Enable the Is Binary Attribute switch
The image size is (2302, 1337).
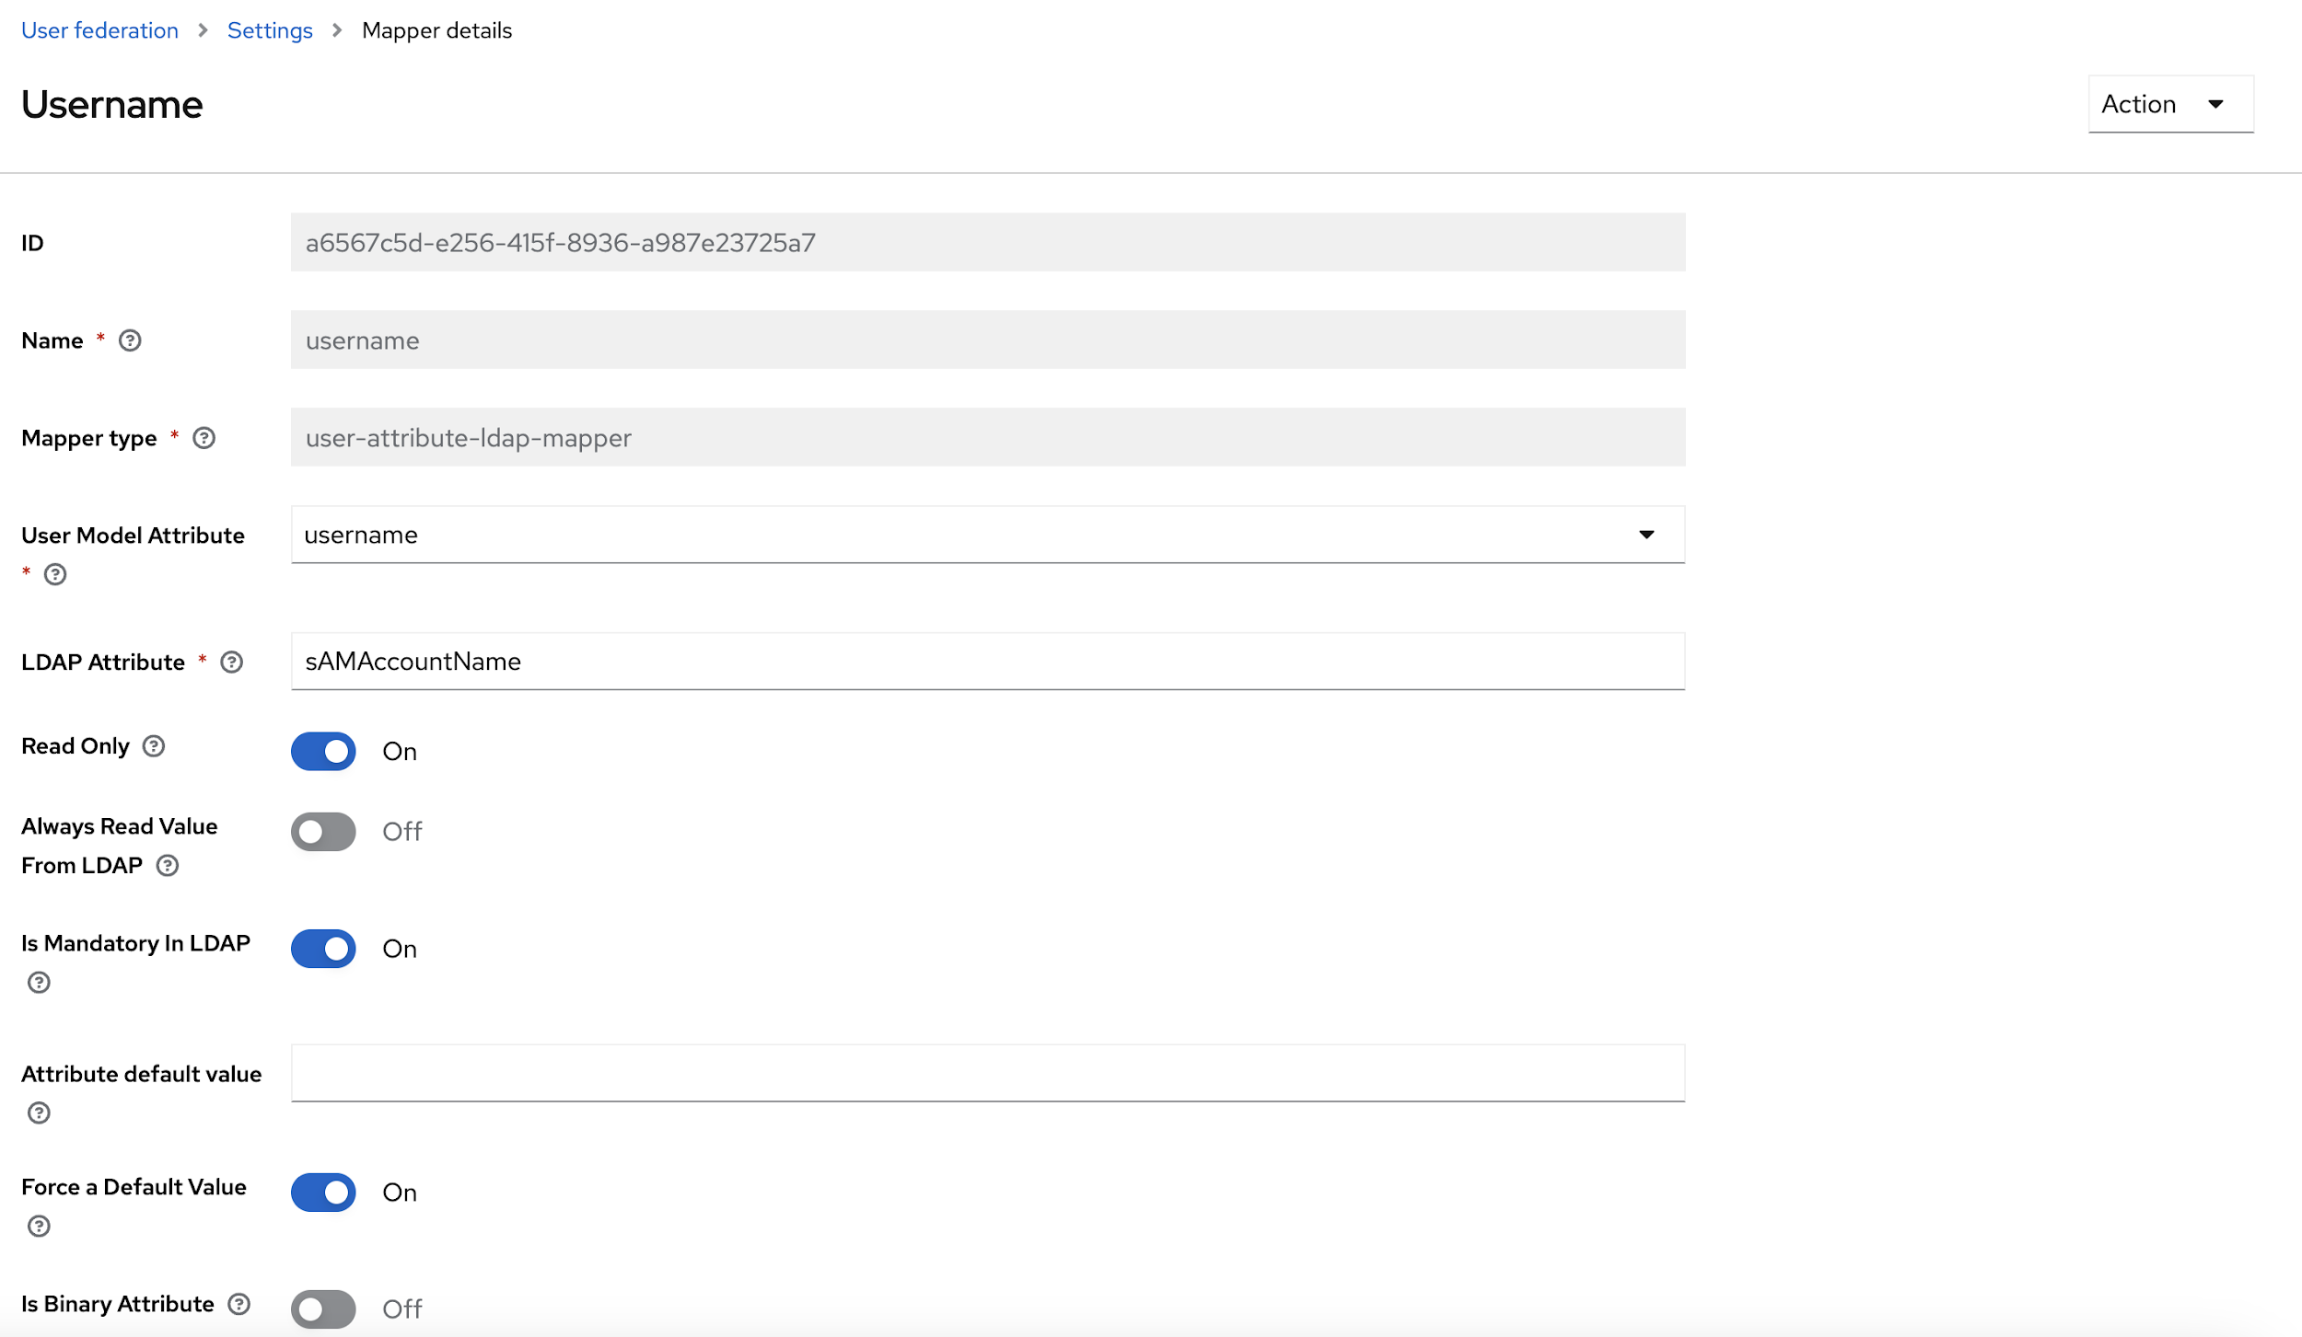pyautogui.click(x=323, y=1308)
